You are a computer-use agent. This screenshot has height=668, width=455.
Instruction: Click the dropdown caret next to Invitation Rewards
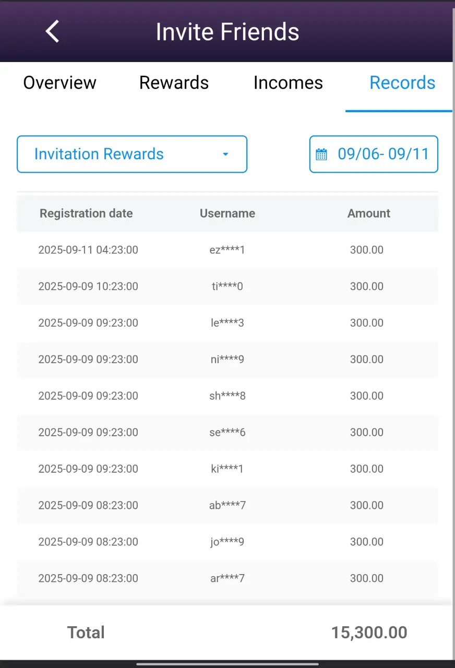point(225,154)
